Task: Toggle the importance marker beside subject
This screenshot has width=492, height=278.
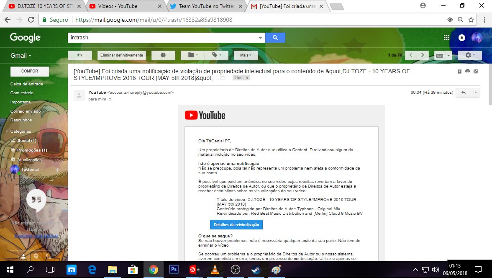Action: 223,78
